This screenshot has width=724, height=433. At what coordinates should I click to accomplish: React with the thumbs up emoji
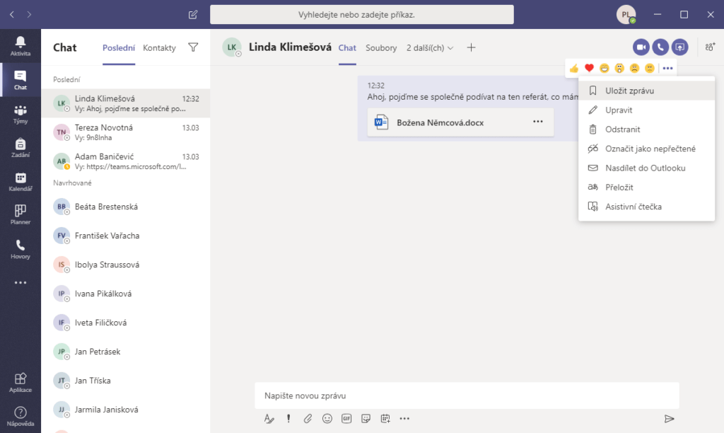(574, 68)
